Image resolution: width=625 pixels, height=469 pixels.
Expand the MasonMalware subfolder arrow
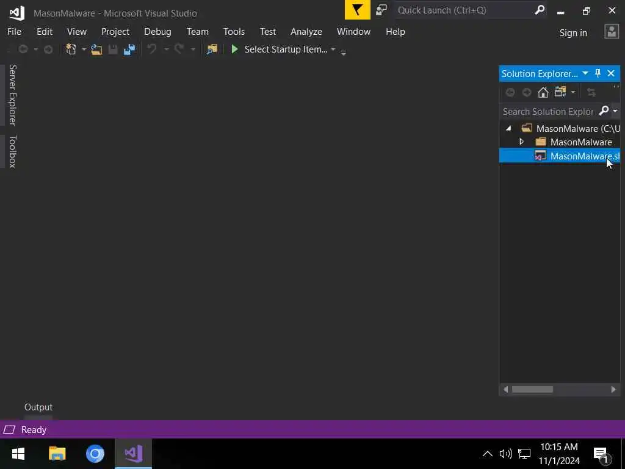521,142
